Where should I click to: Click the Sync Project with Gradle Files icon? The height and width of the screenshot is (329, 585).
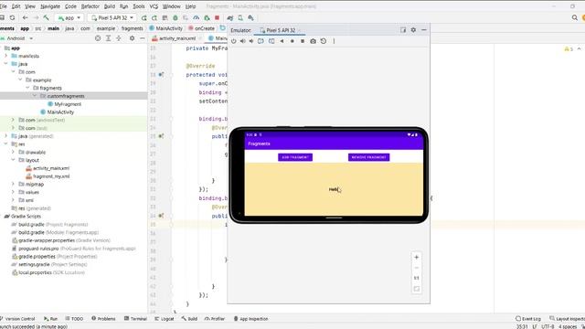[229, 17]
